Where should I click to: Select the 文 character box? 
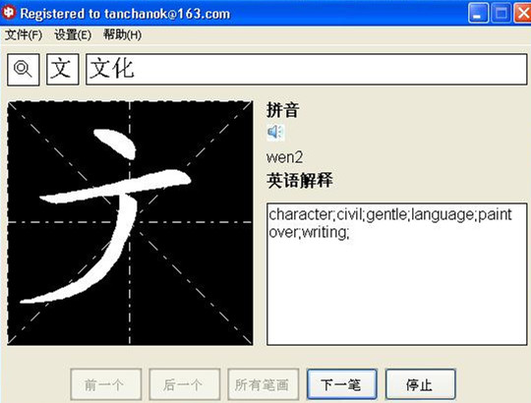click(63, 69)
